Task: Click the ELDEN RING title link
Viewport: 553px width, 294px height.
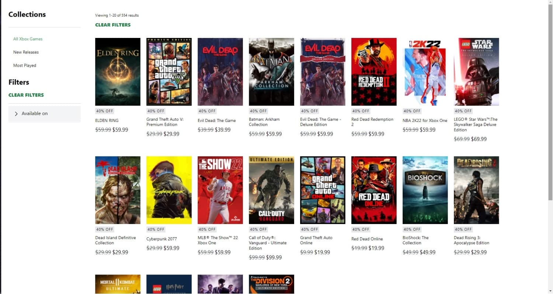Action: (107, 120)
